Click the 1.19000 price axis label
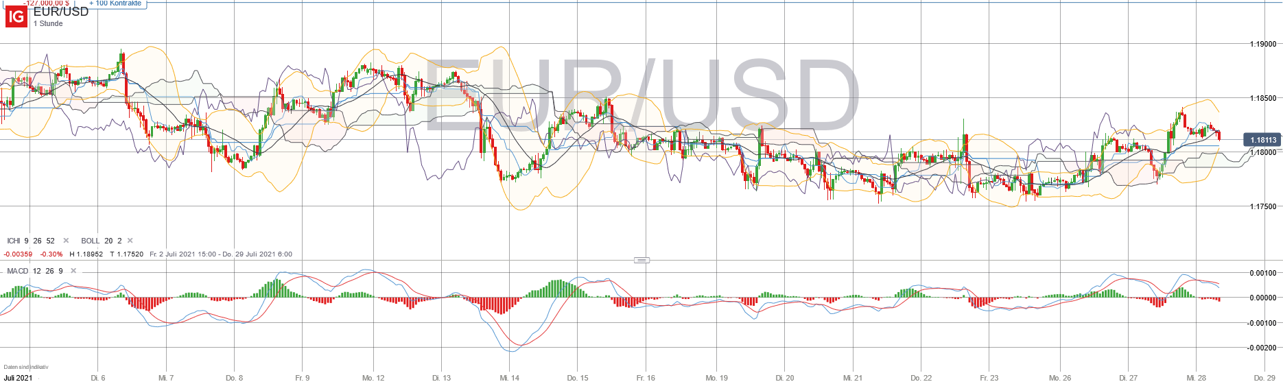Image resolution: width=1283 pixels, height=384 pixels. (x=1263, y=44)
